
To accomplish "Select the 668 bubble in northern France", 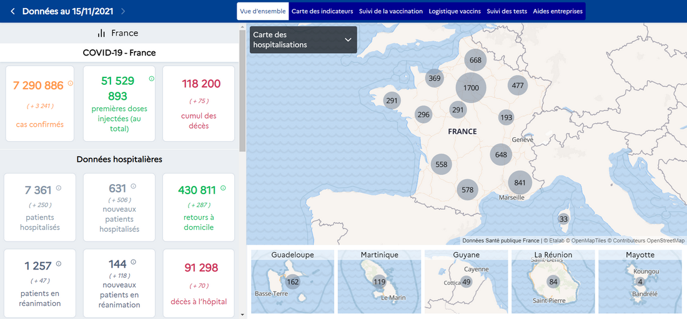I will point(475,61).
